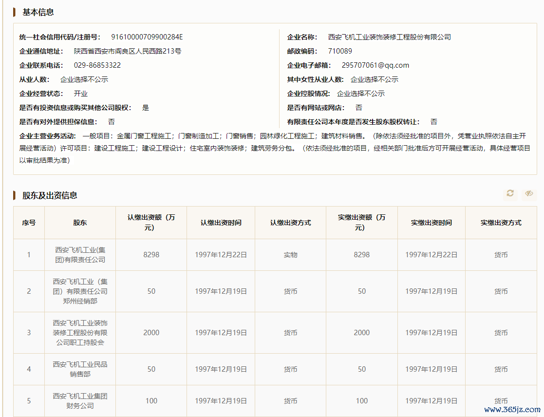Select row number 4 in shareholder table
The image size is (544, 417).
point(29,369)
